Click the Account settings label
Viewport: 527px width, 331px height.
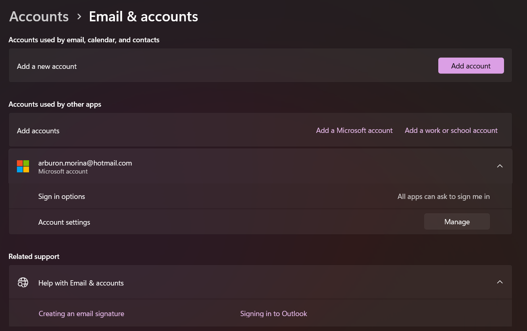(64, 222)
